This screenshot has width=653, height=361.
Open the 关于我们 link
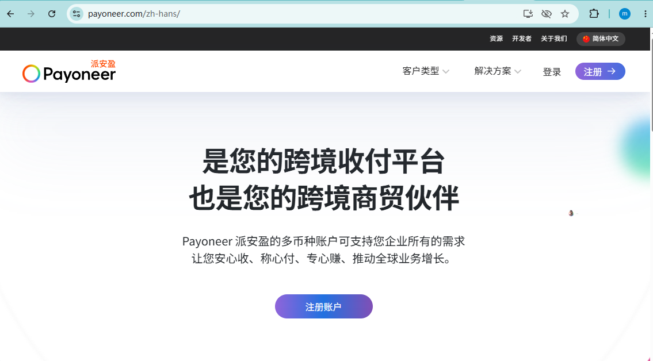point(554,39)
